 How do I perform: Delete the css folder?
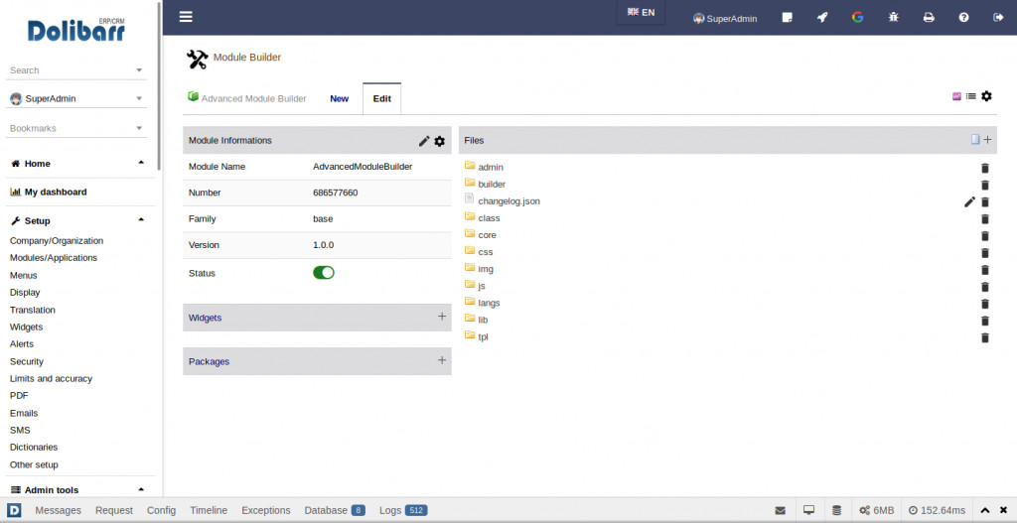[985, 253]
